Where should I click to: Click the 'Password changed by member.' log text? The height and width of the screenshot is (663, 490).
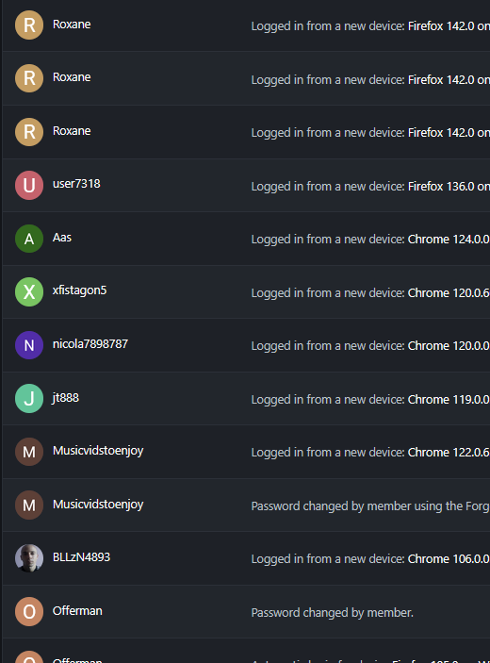pyautogui.click(x=332, y=613)
